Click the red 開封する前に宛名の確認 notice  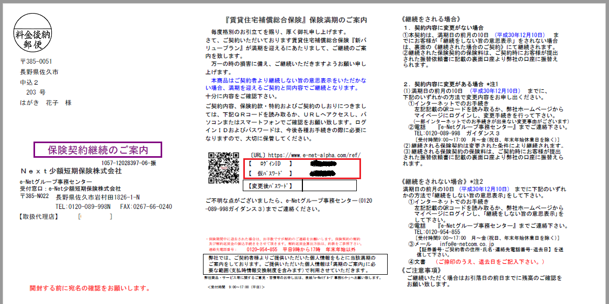[x=89, y=288]
